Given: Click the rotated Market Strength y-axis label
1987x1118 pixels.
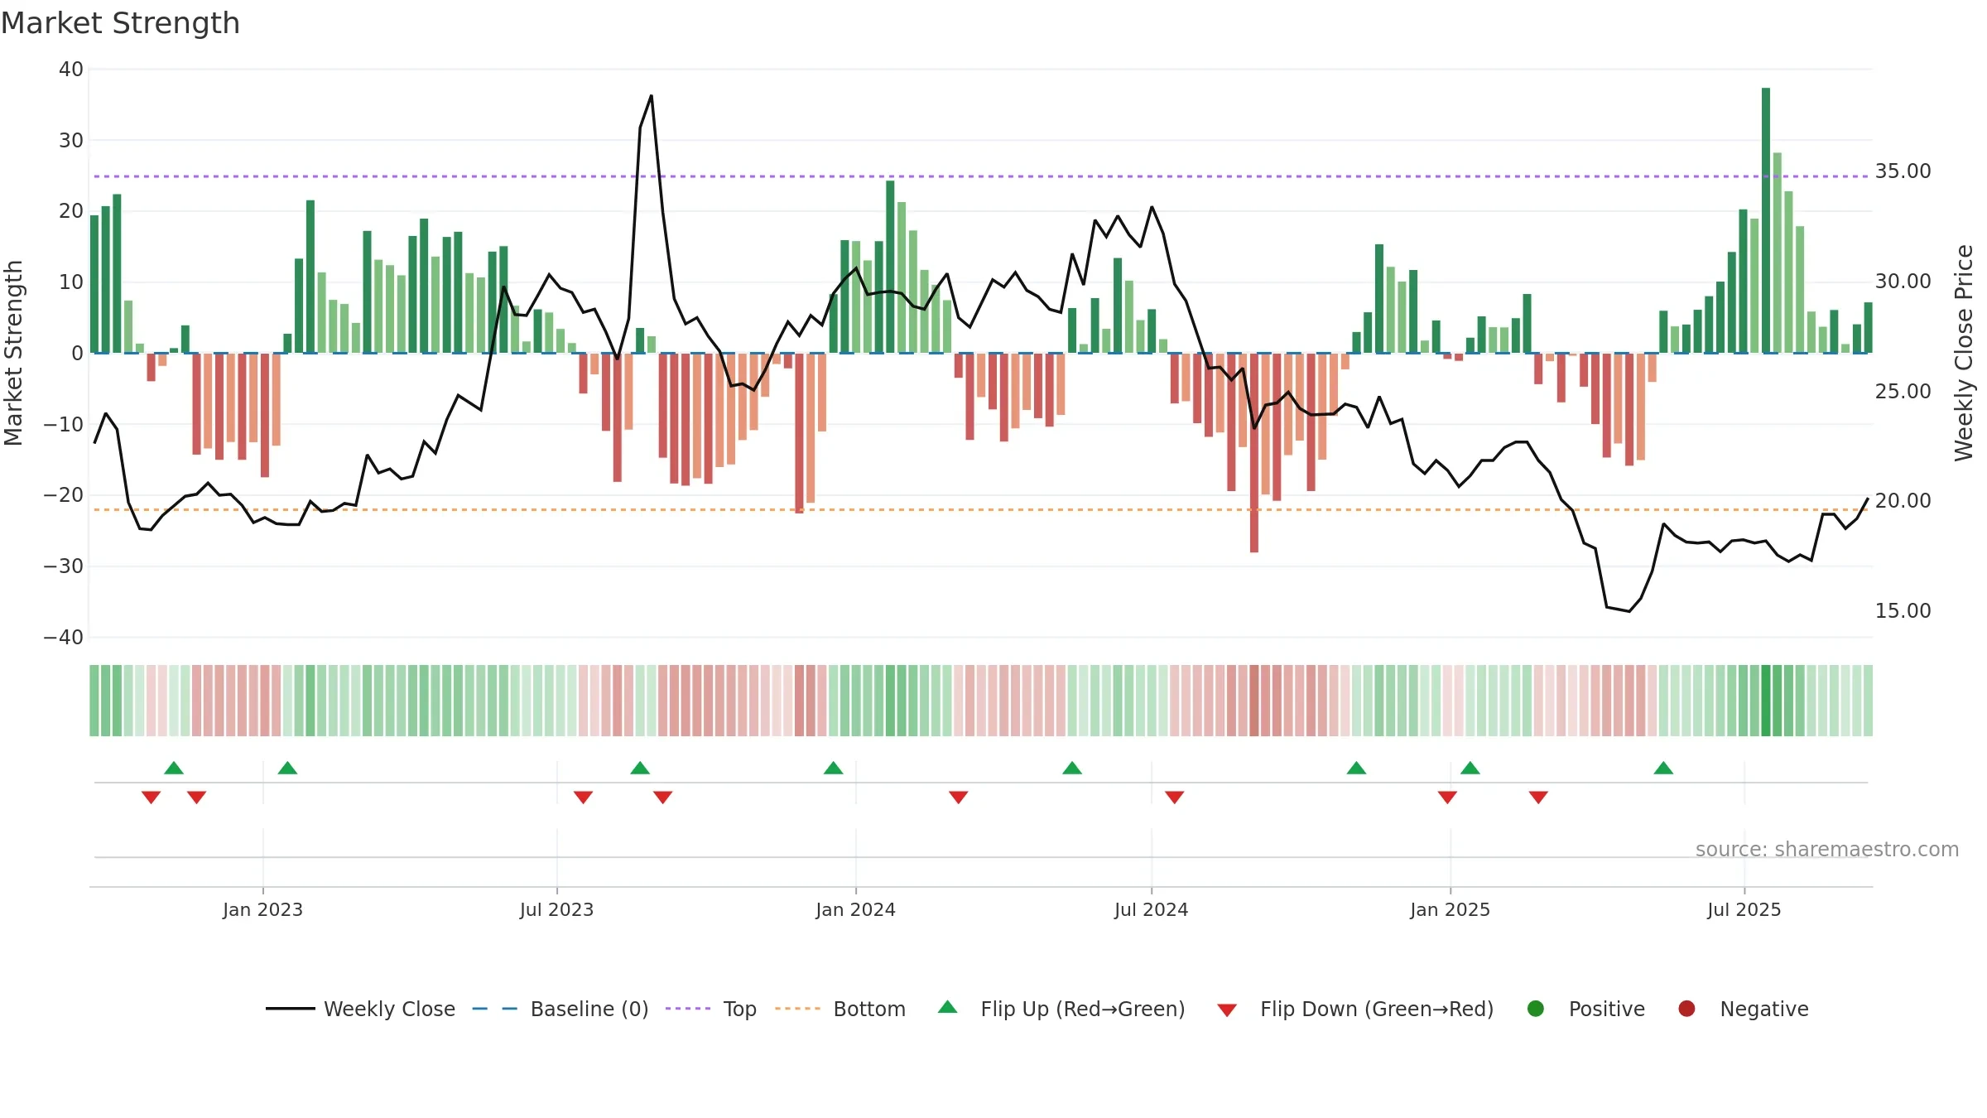Looking at the screenshot, I should pyautogui.click(x=13, y=353).
